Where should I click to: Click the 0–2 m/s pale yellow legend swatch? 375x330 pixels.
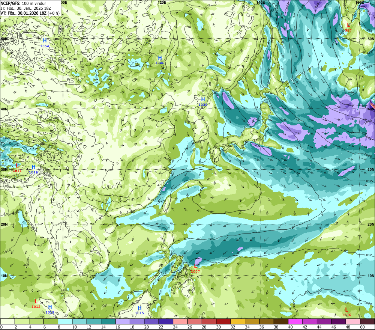pos(7,321)
